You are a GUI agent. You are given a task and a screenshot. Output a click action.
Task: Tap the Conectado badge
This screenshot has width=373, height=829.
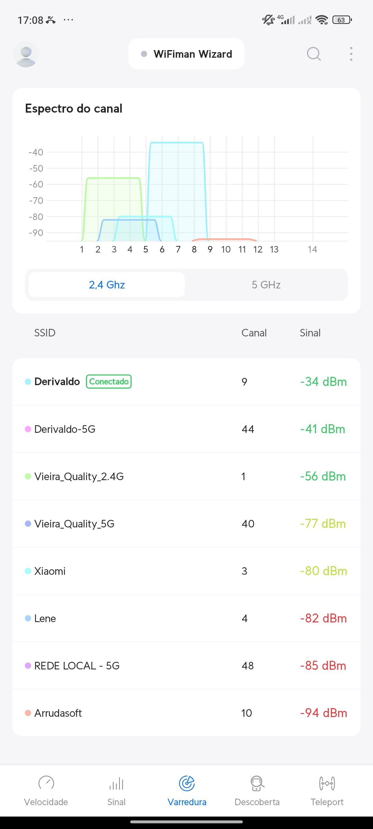(109, 382)
